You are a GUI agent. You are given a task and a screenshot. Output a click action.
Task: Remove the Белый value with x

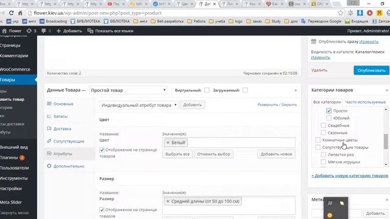[x=168, y=142]
